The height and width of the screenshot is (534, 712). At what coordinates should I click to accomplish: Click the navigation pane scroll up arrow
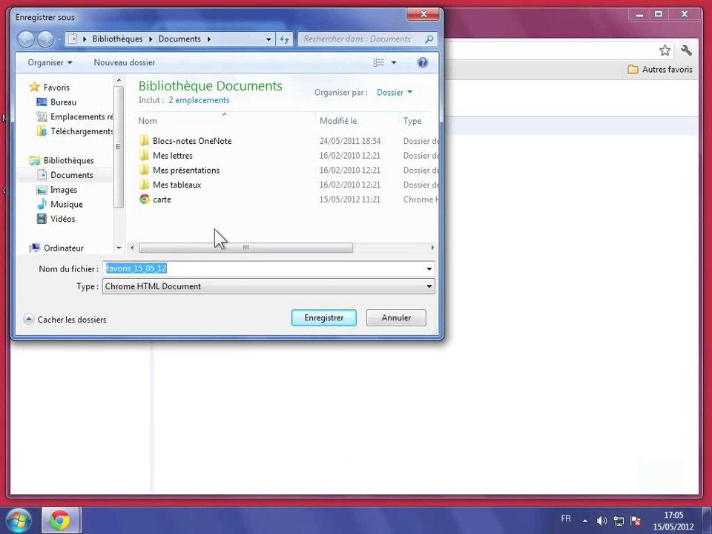(x=119, y=80)
